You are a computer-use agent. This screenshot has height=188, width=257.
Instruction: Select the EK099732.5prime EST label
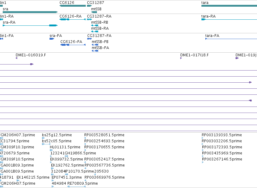coord(66,159)
